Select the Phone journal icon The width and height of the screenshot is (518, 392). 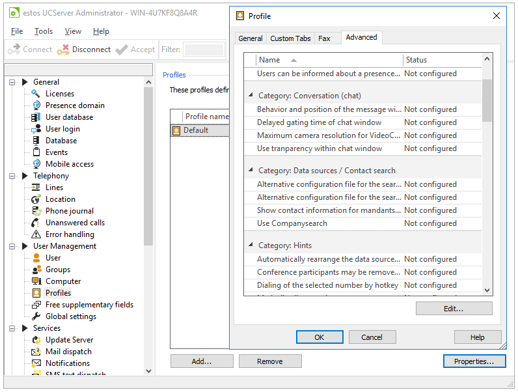coord(36,211)
